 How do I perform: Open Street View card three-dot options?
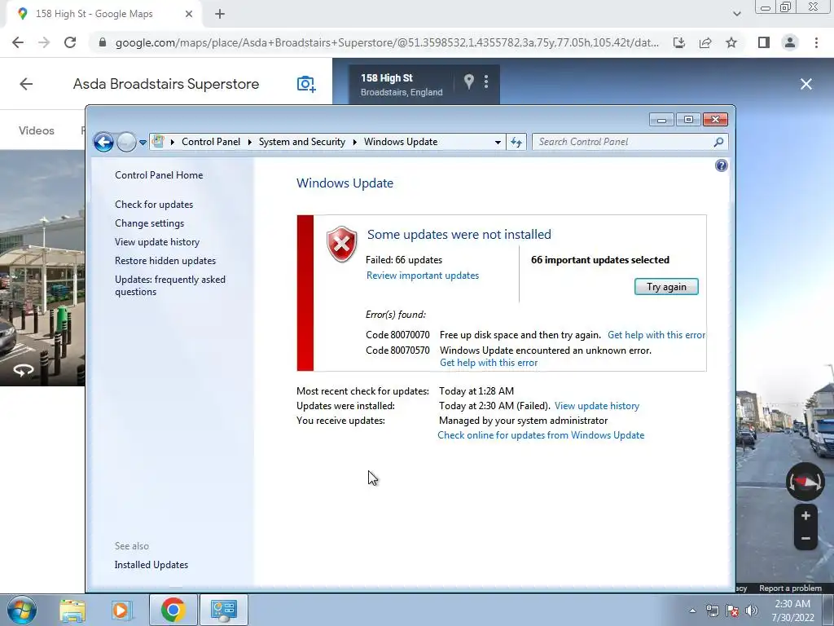[486, 82]
